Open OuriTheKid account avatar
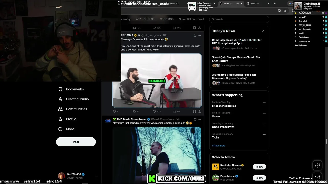 point(61,176)
